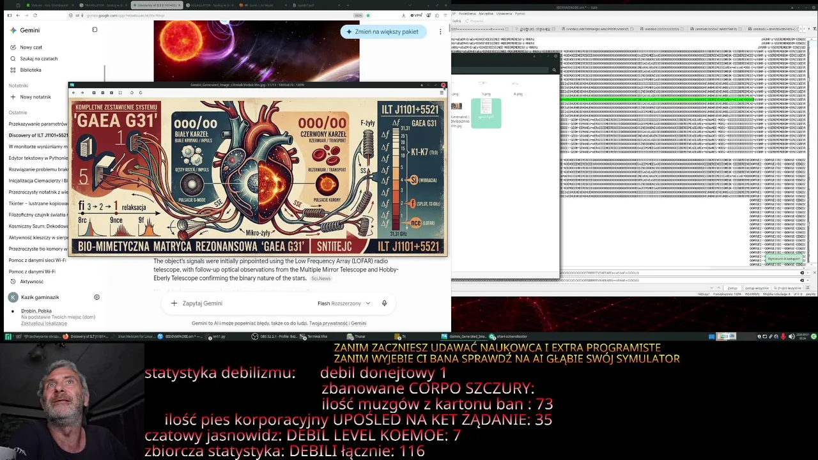This screenshot has height=460, width=818.
Task: Go to next image in image viewer
Action: pyautogui.click(x=82, y=93)
